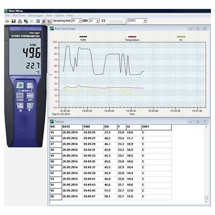Select row number 56 in the table
This screenshot has width=215, height=215.
[x=56, y=197]
